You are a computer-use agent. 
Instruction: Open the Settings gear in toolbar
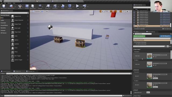[40, 6]
